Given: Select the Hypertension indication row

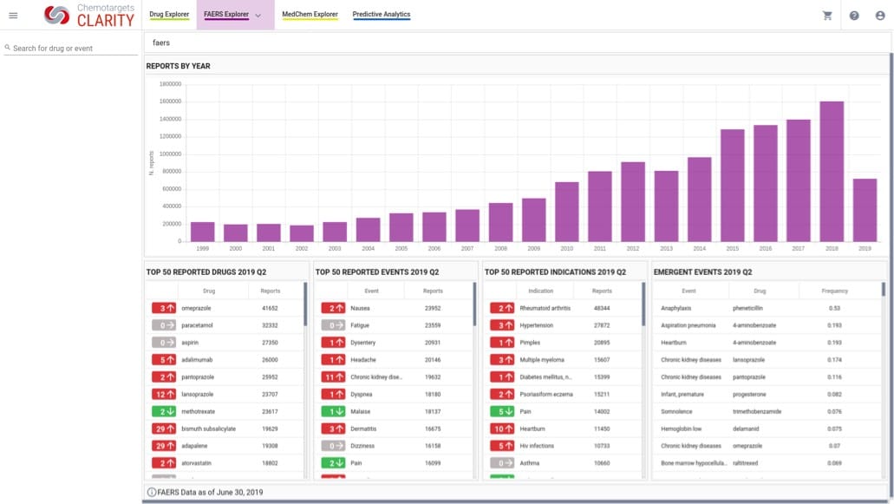Looking at the screenshot, I should (x=563, y=325).
